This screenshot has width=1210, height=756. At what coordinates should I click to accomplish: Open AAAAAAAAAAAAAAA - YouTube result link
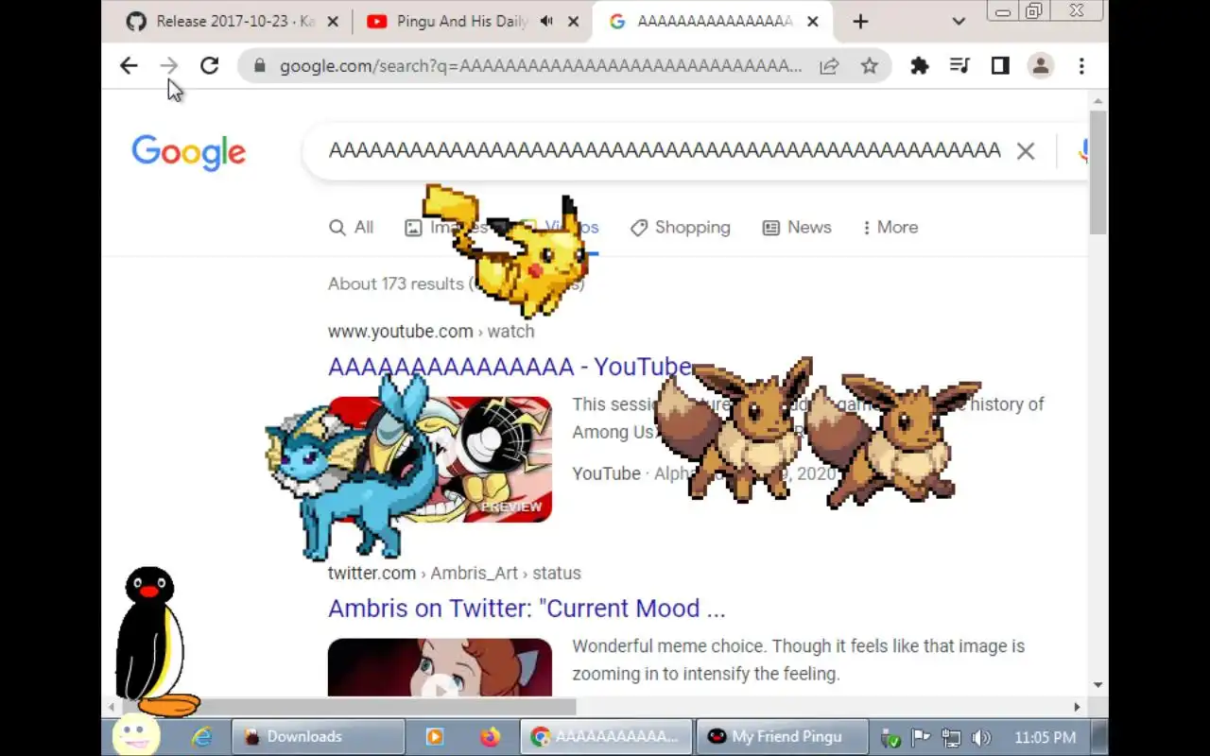click(510, 367)
